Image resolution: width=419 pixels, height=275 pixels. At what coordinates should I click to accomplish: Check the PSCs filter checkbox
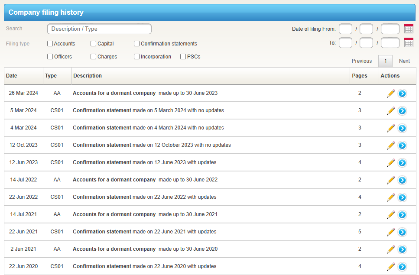[183, 57]
